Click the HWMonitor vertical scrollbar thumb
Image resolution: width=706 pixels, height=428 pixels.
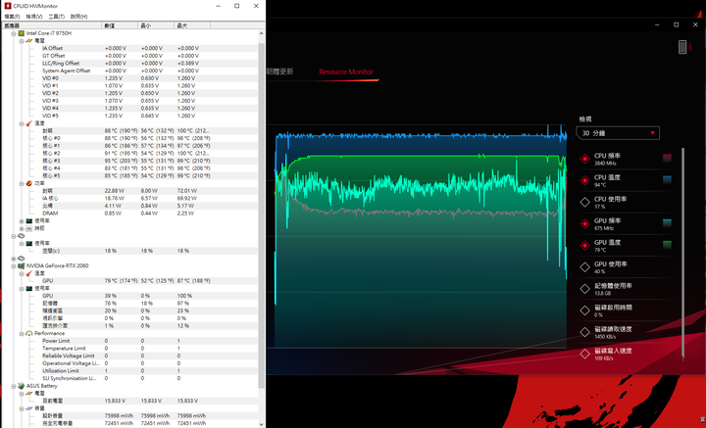coord(262,215)
